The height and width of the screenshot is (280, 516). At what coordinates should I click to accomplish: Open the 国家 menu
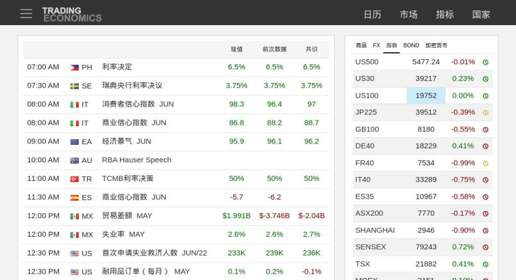point(481,14)
